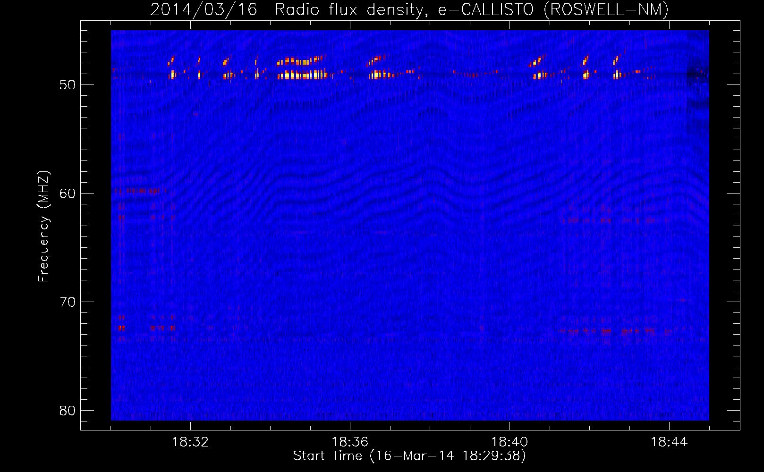Select the "Frequency (MHZ)" y-axis label
Image resolution: width=764 pixels, height=472 pixels.
[x=43, y=227]
